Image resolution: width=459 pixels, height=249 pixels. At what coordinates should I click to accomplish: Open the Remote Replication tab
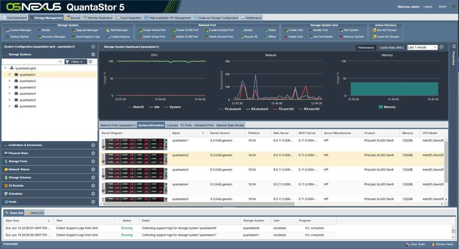[x=98, y=18]
